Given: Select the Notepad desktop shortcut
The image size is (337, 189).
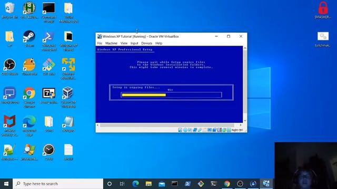Looking at the screenshot, I should click(x=68, y=124).
